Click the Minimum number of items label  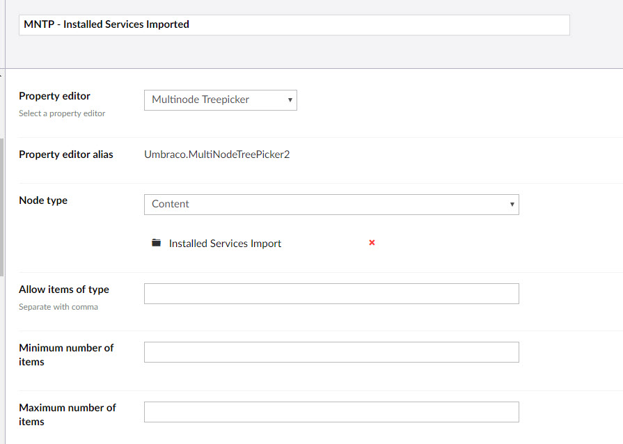pyautogui.click(x=65, y=354)
